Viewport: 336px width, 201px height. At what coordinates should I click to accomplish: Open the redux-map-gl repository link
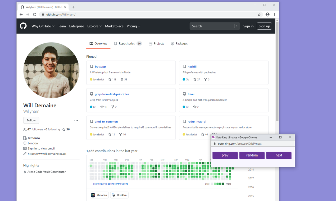197,122
